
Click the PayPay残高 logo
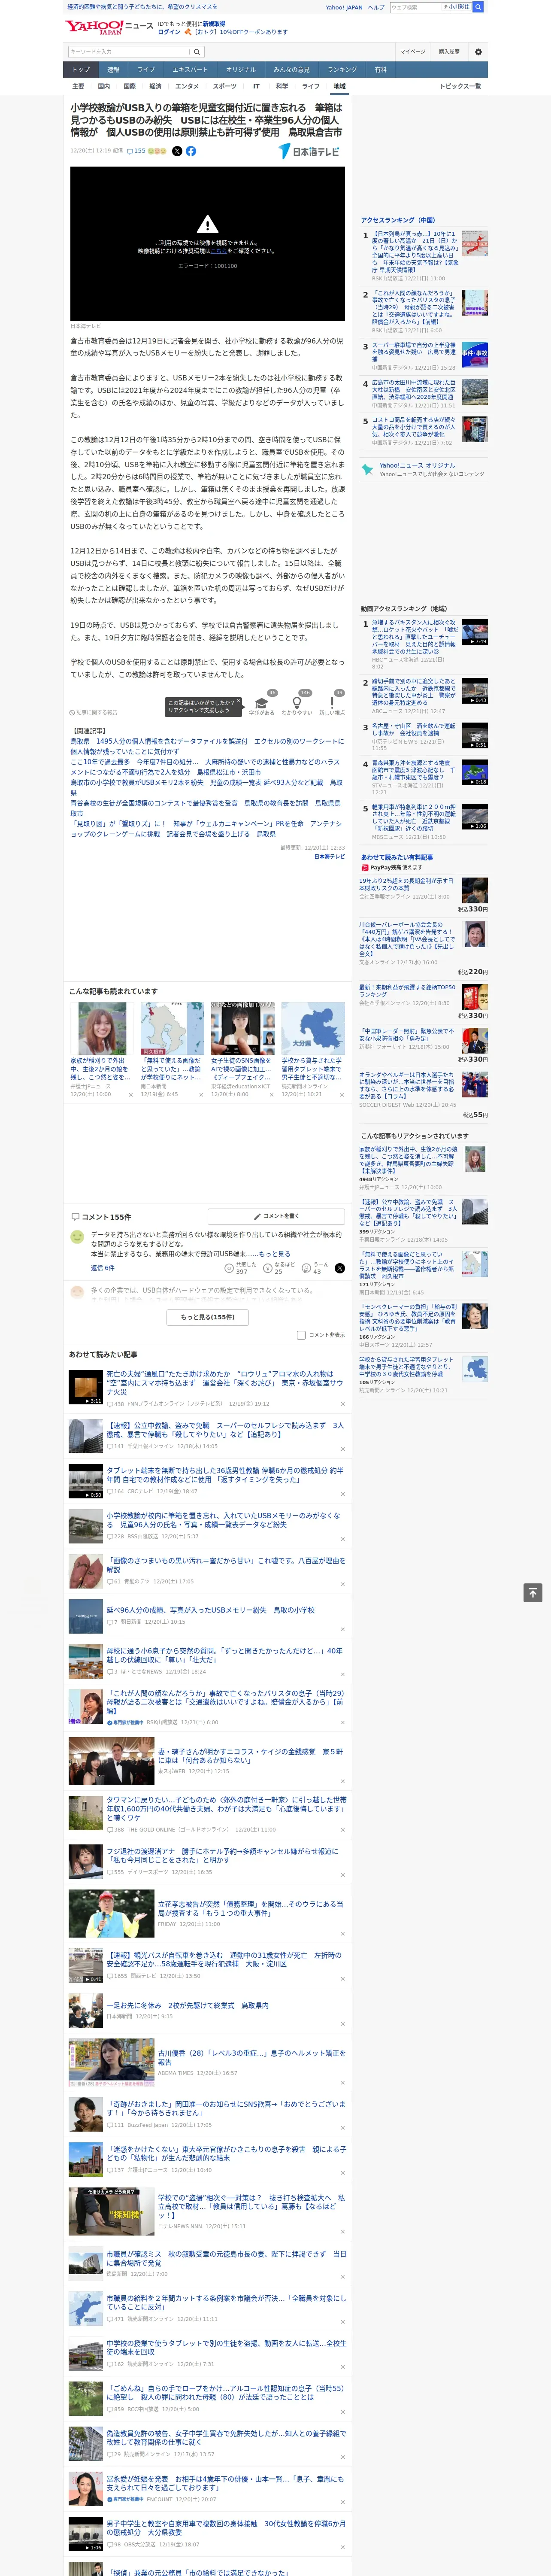[x=381, y=867]
